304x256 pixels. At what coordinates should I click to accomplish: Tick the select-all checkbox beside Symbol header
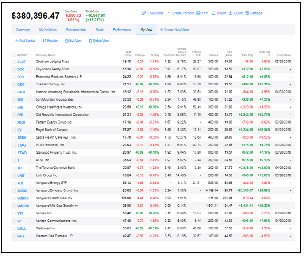(x=14, y=55)
